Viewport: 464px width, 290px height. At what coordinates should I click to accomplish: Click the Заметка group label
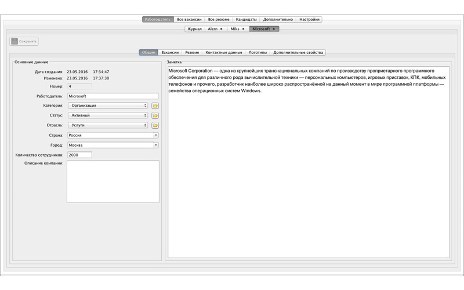(x=175, y=62)
